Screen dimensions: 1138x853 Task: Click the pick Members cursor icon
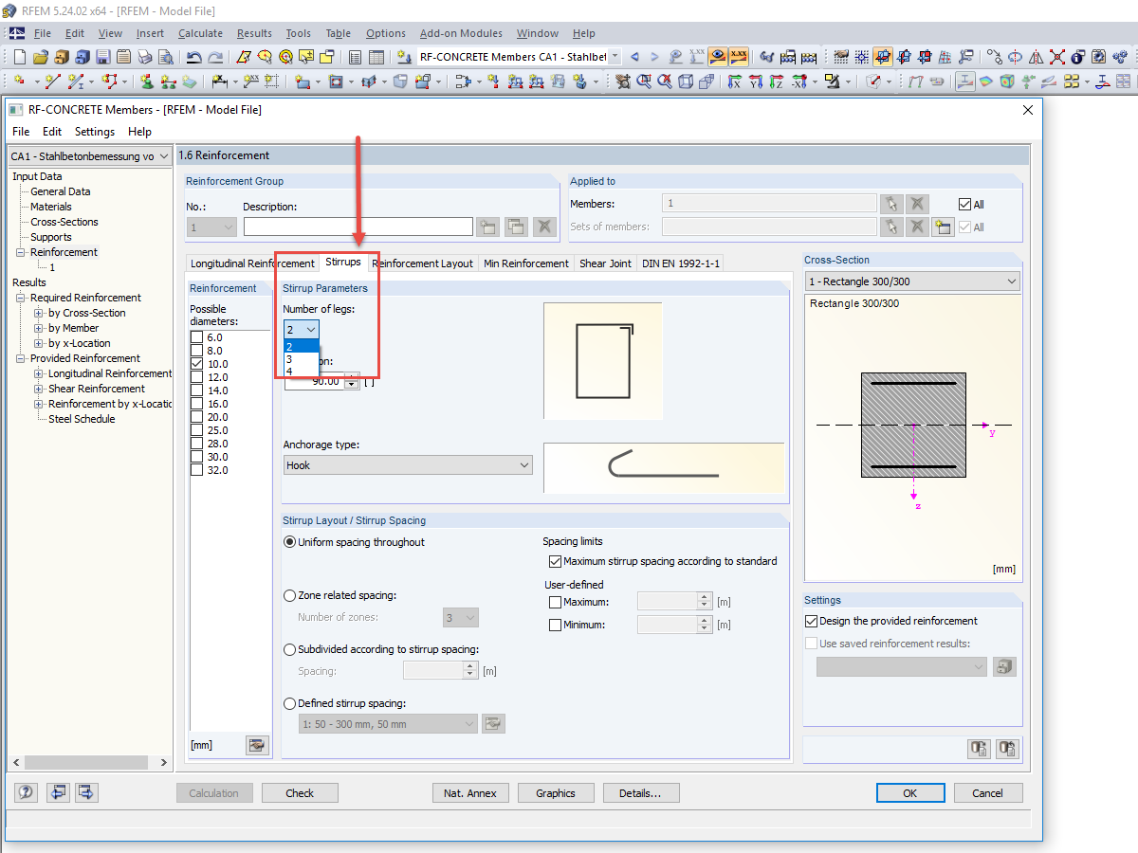(x=890, y=203)
